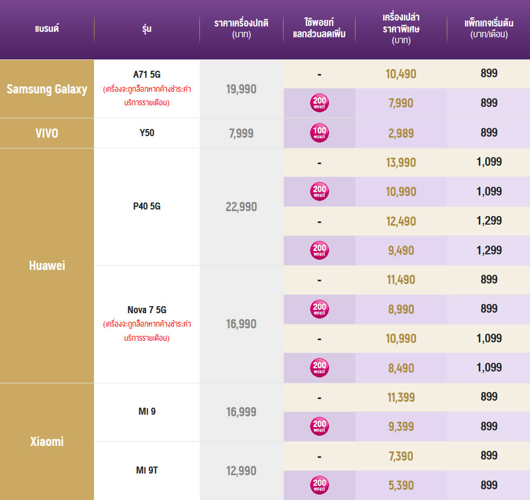This screenshot has width=530, height=500.
Task: Click the MI 9T model name
Action: [x=147, y=470]
